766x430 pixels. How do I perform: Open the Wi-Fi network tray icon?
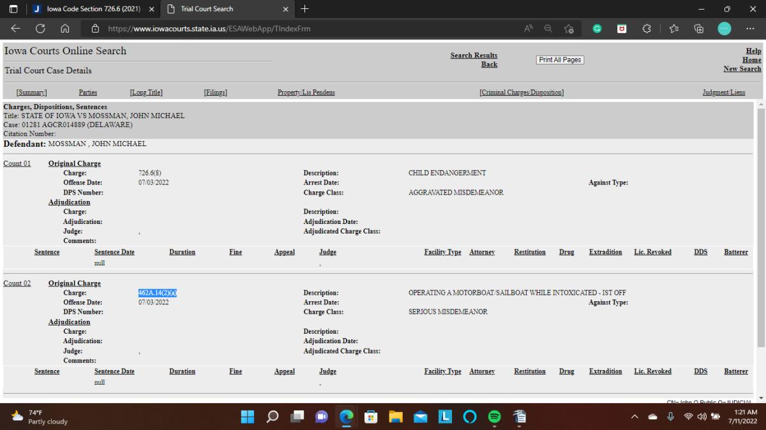[x=688, y=417]
